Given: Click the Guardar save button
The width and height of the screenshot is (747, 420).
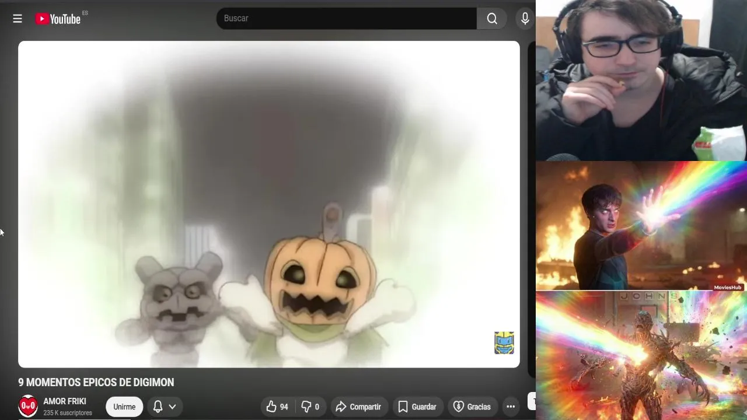Looking at the screenshot, I should [417, 407].
